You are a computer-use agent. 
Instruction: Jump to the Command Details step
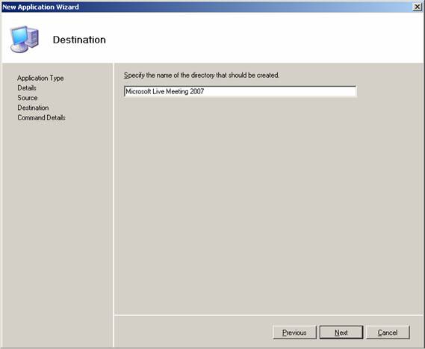(x=42, y=117)
